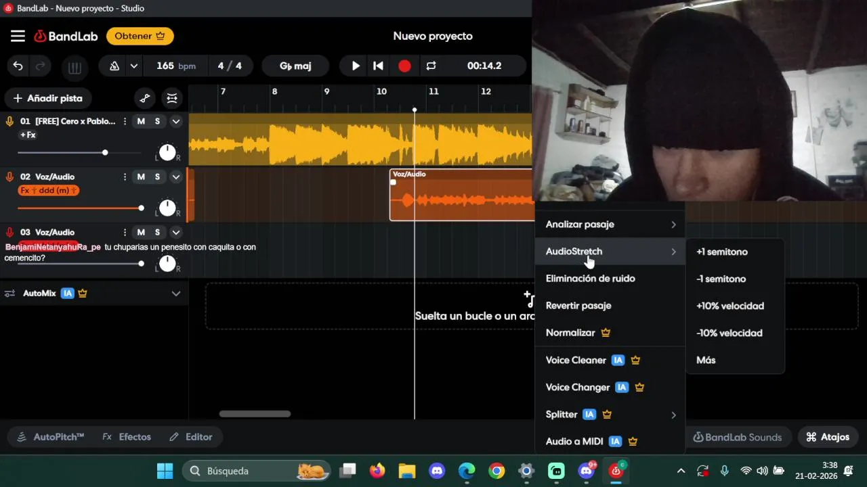867x487 pixels.
Task: Click the 00:14.2 time display
Action: coord(484,66)
